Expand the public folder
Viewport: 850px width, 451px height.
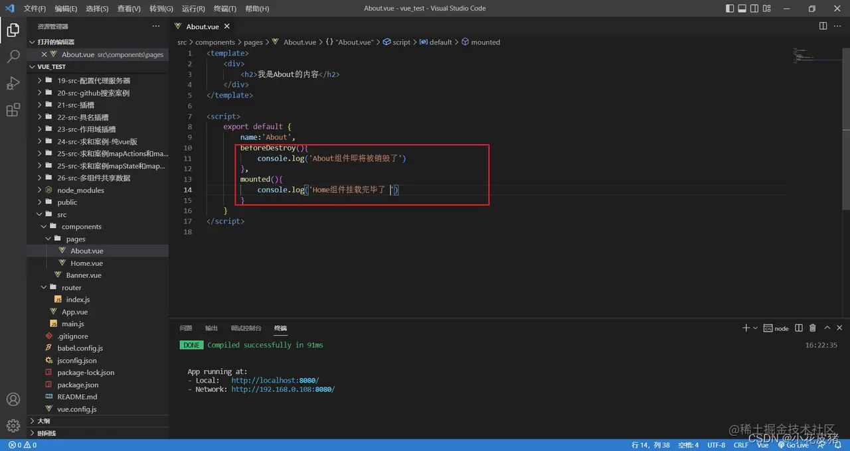point(98,202)
